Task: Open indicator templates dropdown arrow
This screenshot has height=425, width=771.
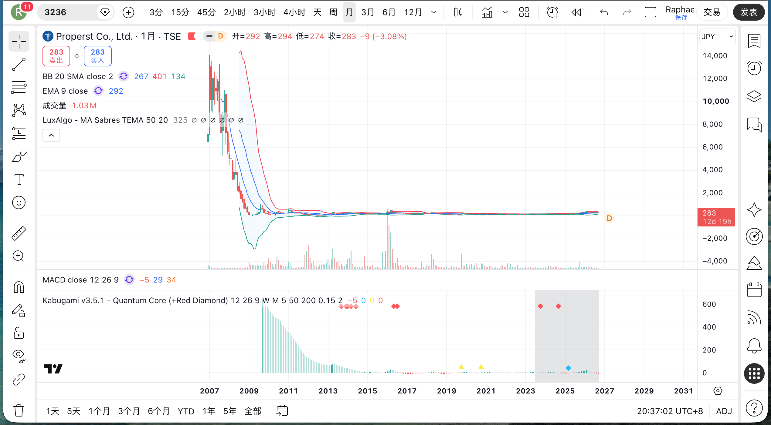Action: pos(505,12)
